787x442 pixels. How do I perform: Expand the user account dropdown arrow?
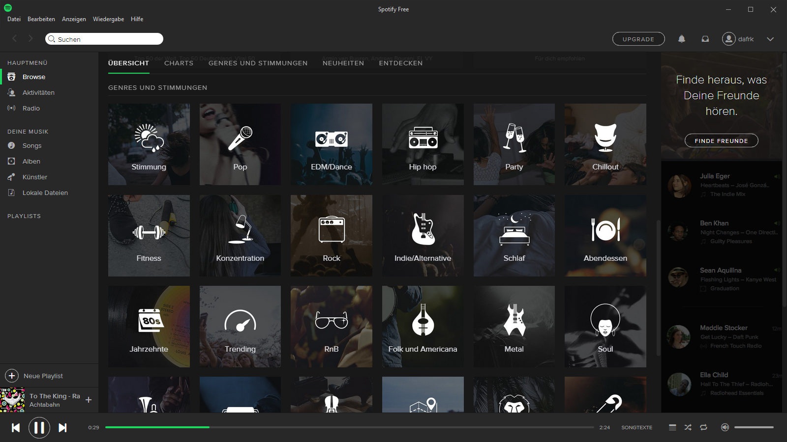pyautogui.click(x=770, y=39)
